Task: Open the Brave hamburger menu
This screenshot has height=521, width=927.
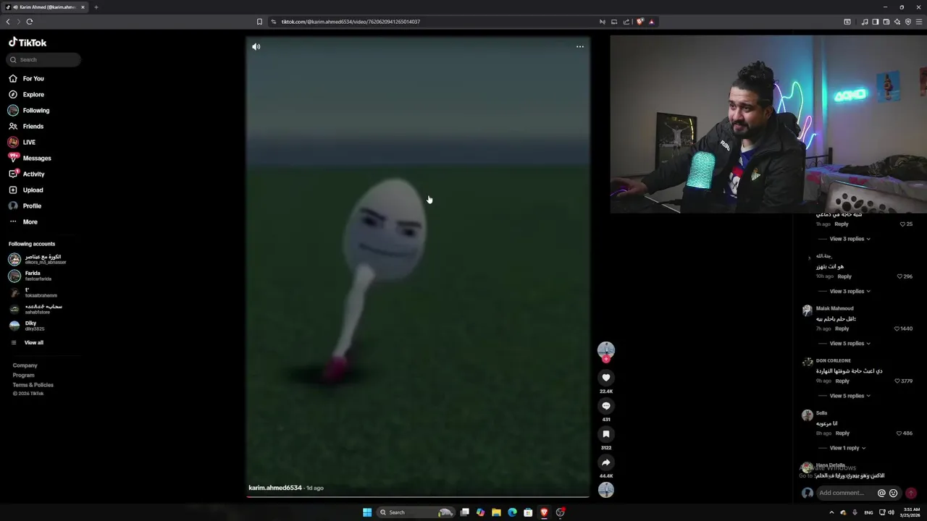Action: pos(919,22)
